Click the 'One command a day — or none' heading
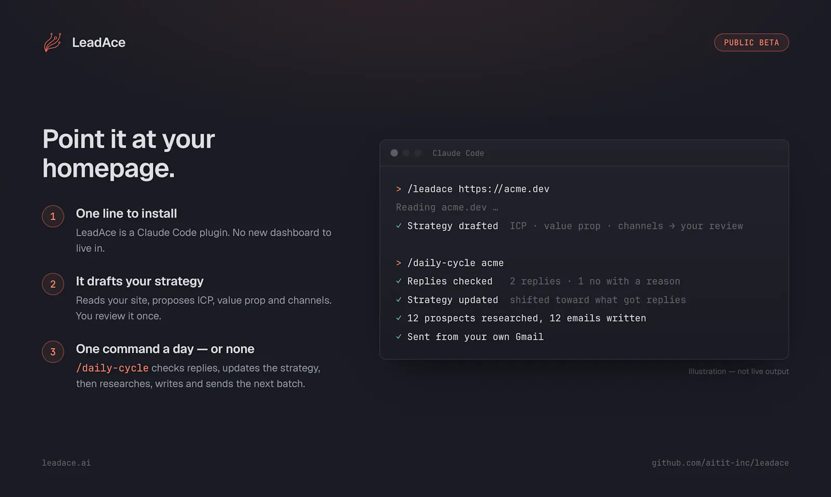The width and height of the screenshot is (831, 497). pyautogui.click(x=165, y=348)
